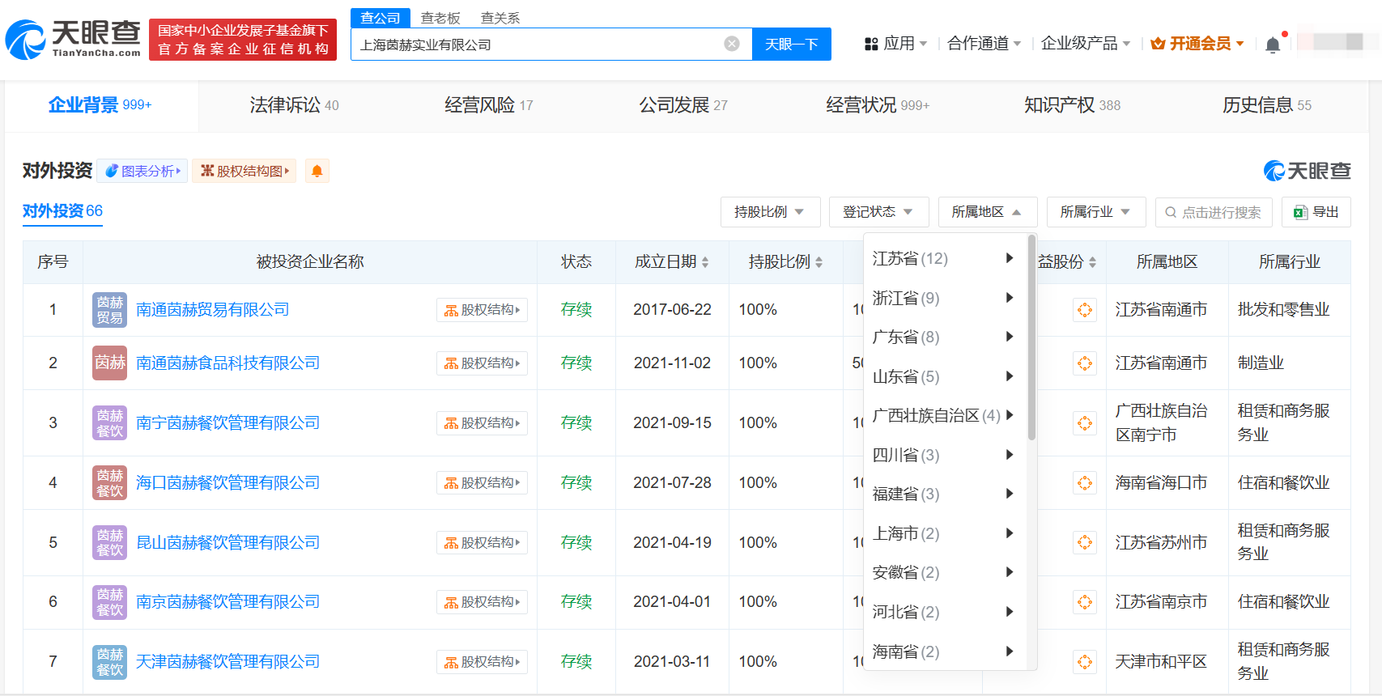
Task: Expand the 所属行业 filter dropdown
Action: [x=1095, y=212]
